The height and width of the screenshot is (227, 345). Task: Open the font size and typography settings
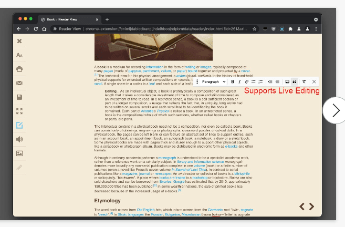click(x=19, y=55)
